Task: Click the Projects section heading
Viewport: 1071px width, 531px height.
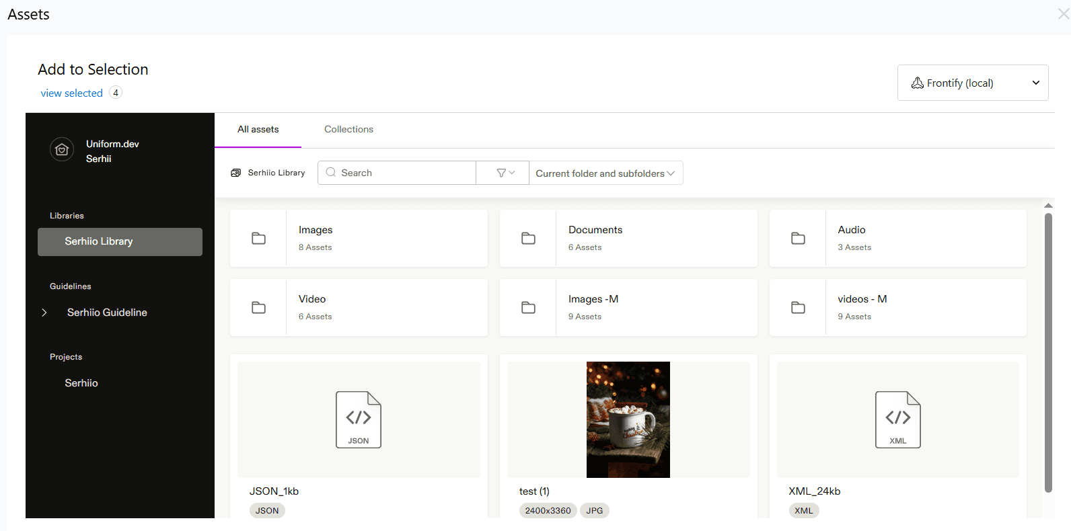Action: 66,357
